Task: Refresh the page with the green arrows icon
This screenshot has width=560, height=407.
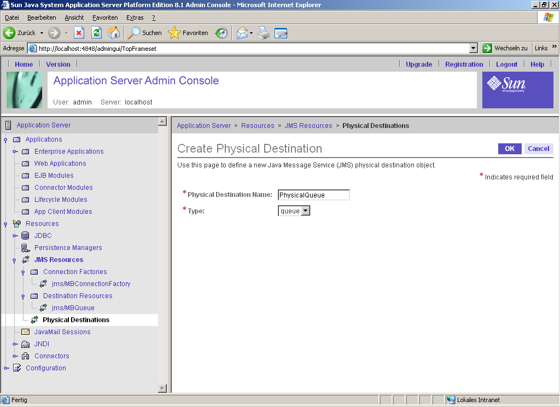Action: 96,33
